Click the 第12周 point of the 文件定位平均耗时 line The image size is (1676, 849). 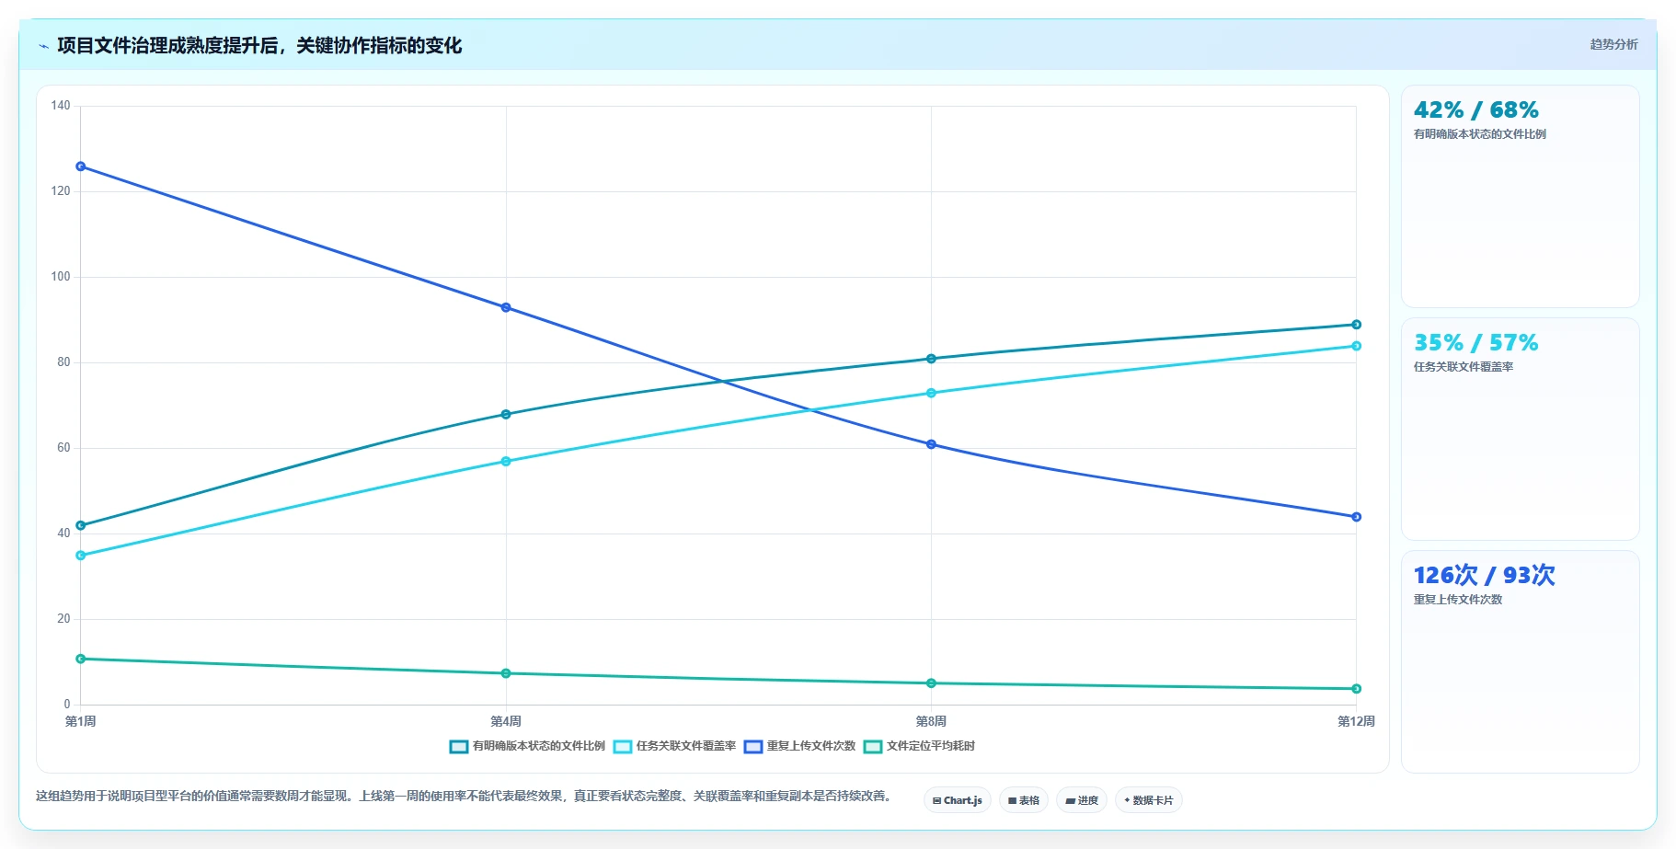[1356, 689]
